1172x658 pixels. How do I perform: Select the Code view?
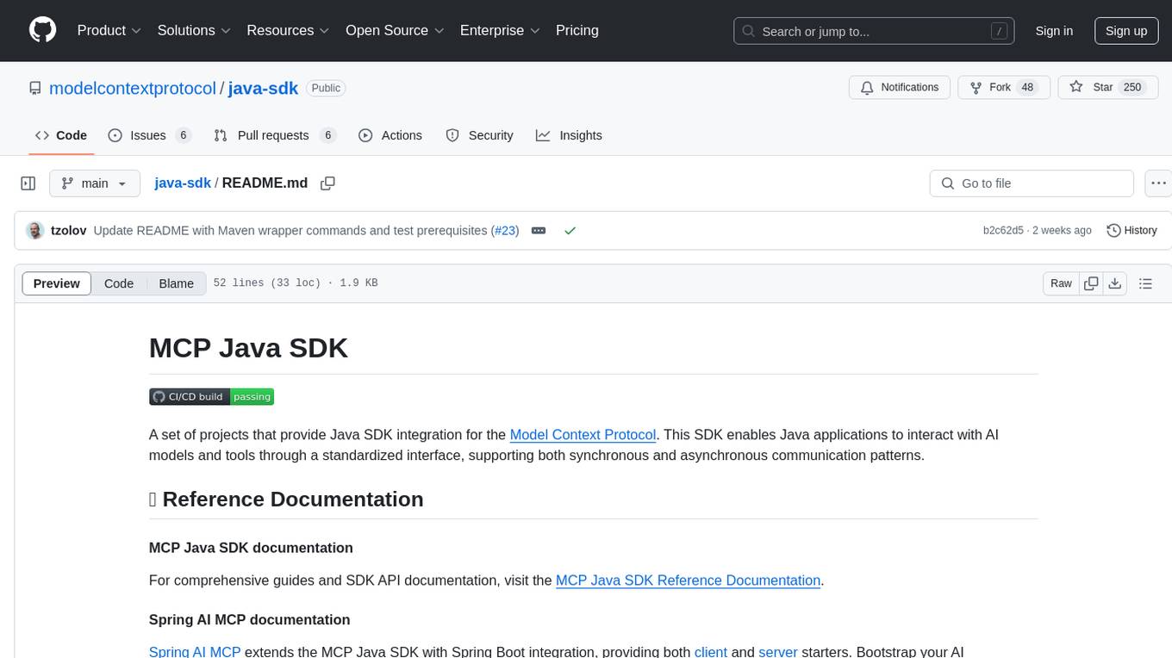click(119, 283)
